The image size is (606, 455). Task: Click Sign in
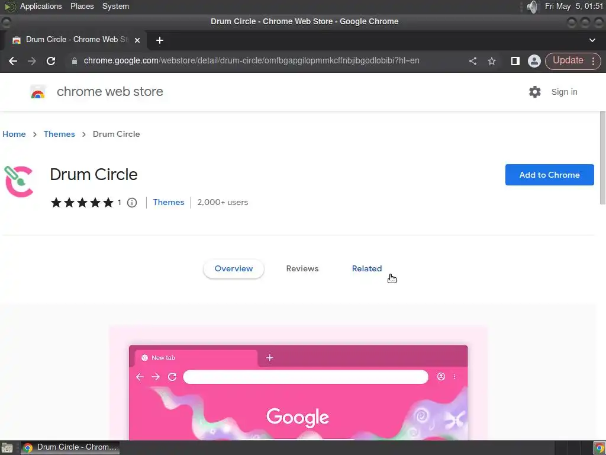pyautogui.click(x=564, y=92)
